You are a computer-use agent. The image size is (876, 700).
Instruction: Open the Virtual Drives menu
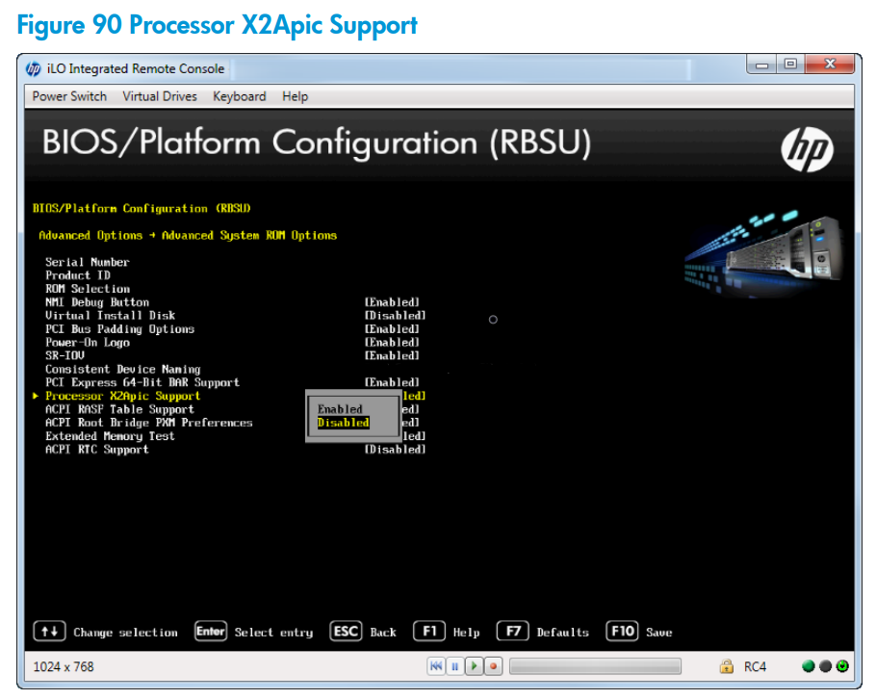(x=160, y=96)
